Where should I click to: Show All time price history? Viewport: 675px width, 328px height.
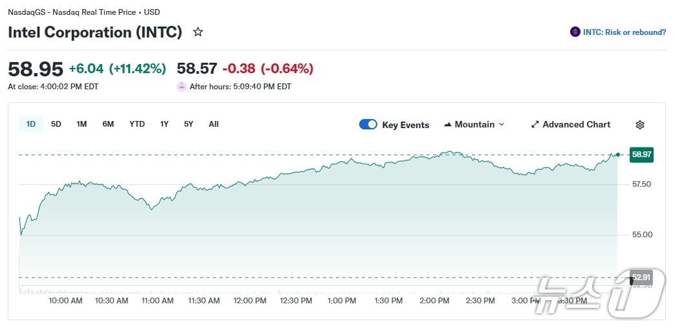pyautogui.click(x=214, y=124)
